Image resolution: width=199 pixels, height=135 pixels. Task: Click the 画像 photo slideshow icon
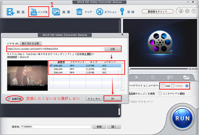pyautogui.click(x=56, y=12)
